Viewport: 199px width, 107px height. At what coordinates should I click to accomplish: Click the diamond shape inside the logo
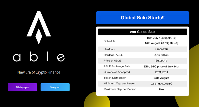coord(39,36)
